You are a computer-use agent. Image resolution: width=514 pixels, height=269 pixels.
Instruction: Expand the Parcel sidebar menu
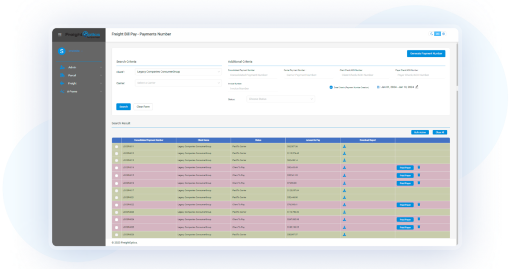coord(80,75)
